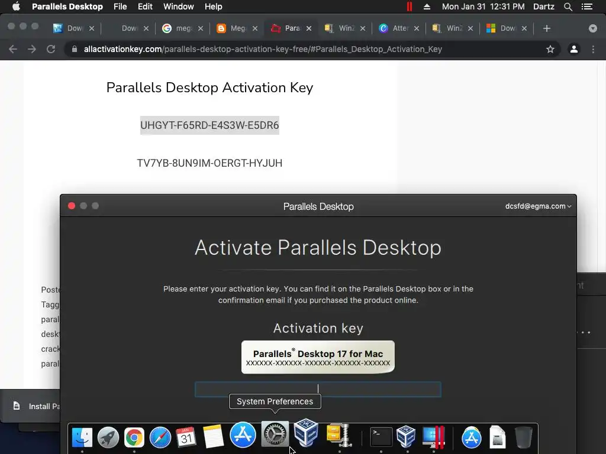
Task: Click 'Parallels Desktop Activation Key' heading
Action: pos(209,87)
